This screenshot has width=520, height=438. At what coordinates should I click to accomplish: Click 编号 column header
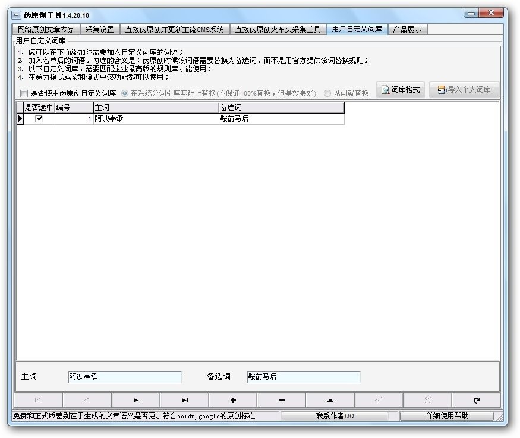74,108
